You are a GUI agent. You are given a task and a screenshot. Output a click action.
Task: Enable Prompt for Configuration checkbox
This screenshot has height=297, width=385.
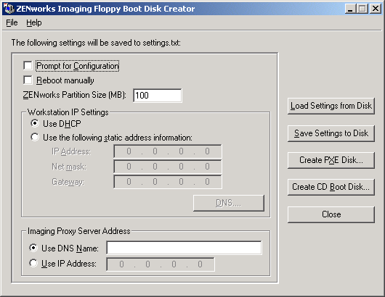28,66
